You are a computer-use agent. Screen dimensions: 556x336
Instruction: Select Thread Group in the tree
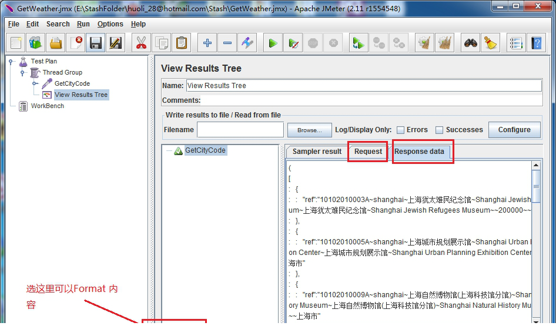[62, 72]
